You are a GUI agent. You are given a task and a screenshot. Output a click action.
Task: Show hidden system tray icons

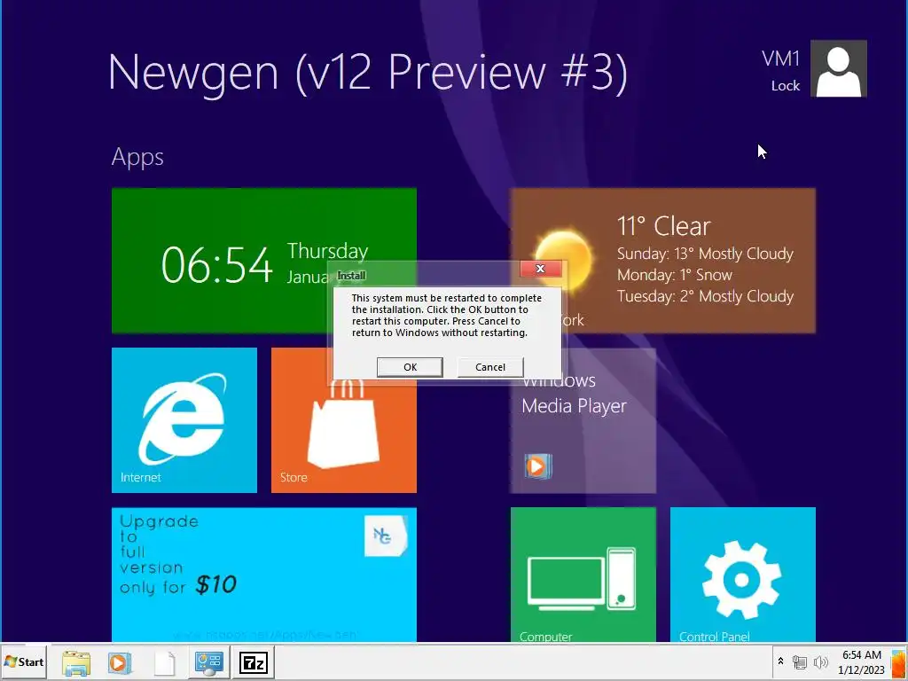tap(780, 661)
